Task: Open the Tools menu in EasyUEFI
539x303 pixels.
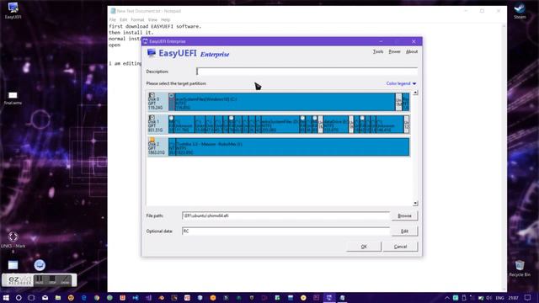Action: [x=378, y=51]
